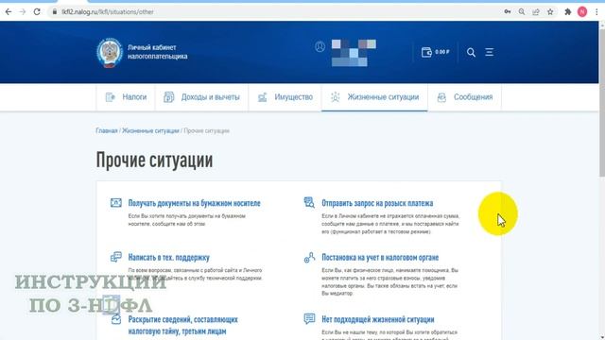Click the payment search icon
The image size is (605, 340).
pos(309,202)
